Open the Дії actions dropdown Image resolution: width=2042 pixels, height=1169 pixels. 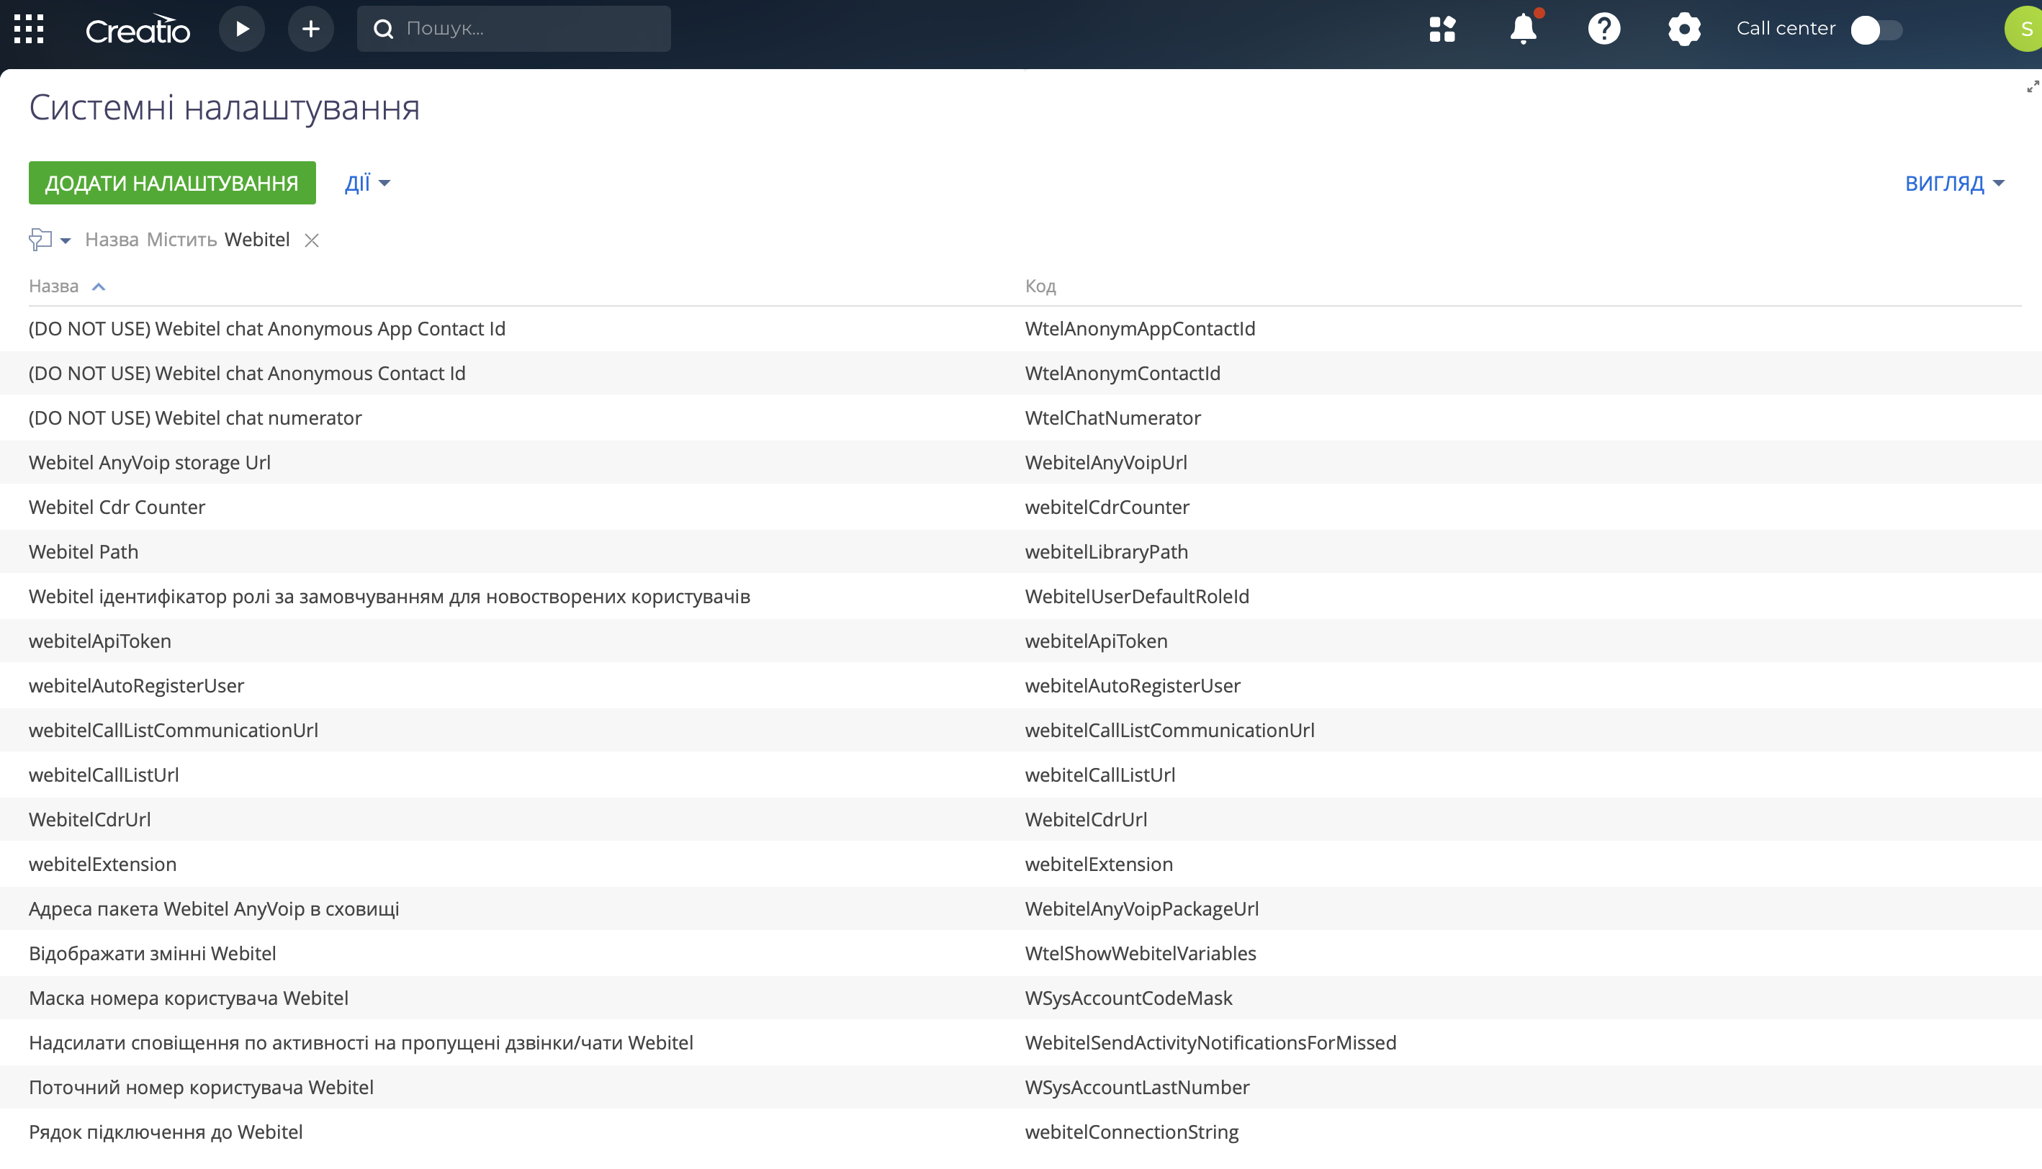368,183
